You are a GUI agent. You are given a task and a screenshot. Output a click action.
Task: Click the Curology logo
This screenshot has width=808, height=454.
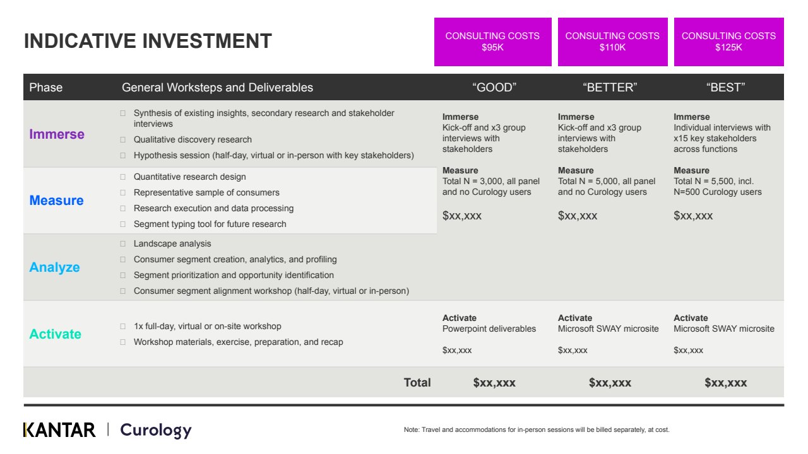(155, 430)
